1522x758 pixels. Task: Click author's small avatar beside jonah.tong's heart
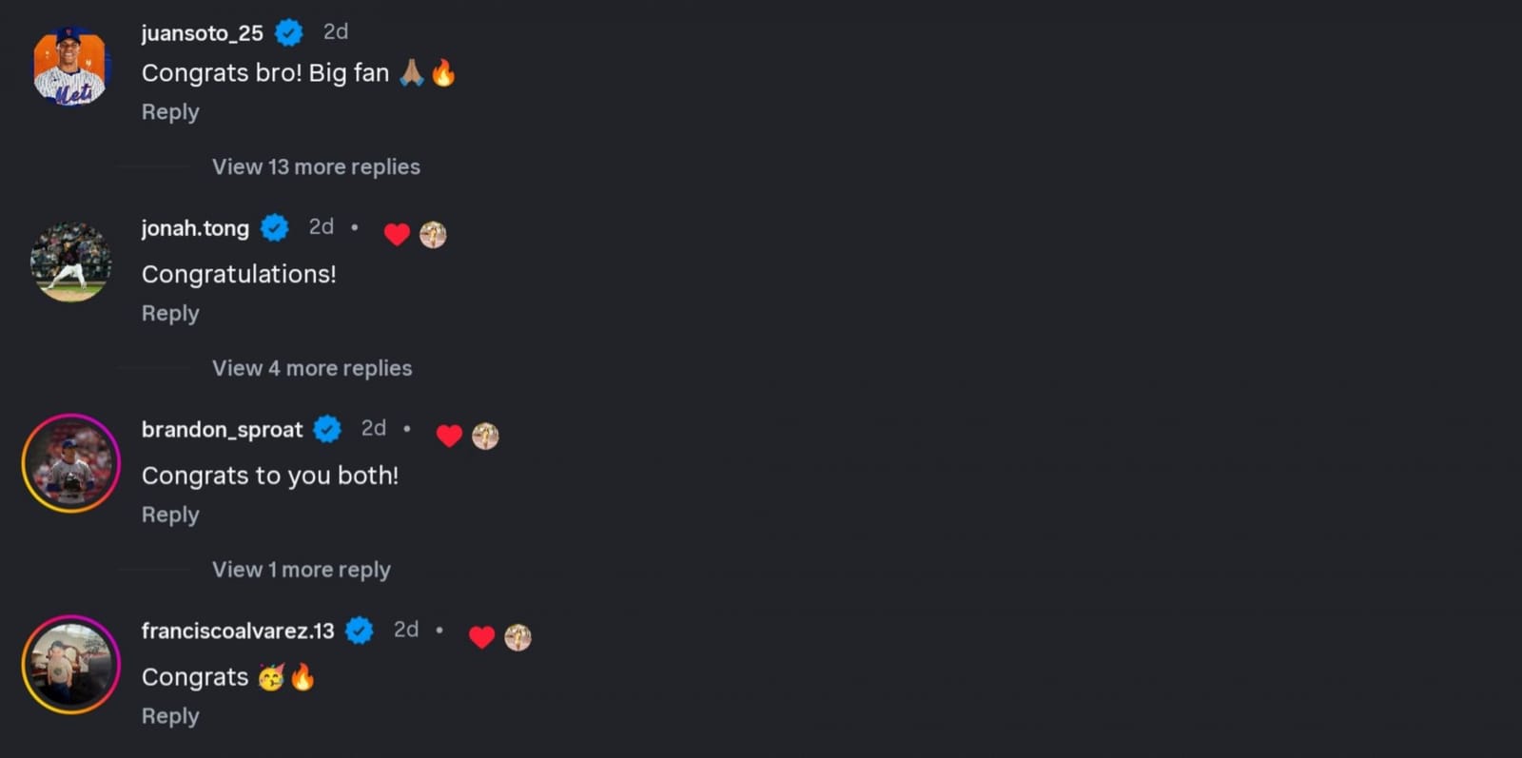click(x=433, y=234)
